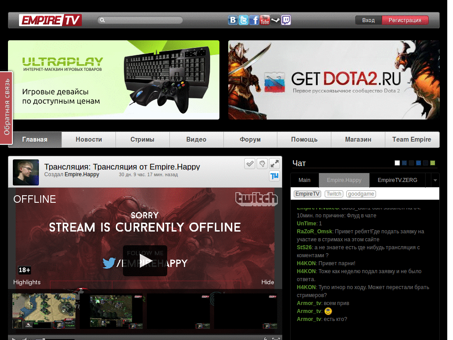This screenshot has height=340, width=453.
Task: Click the smiley emoticon in chat
Action: [x=328, y=311]
